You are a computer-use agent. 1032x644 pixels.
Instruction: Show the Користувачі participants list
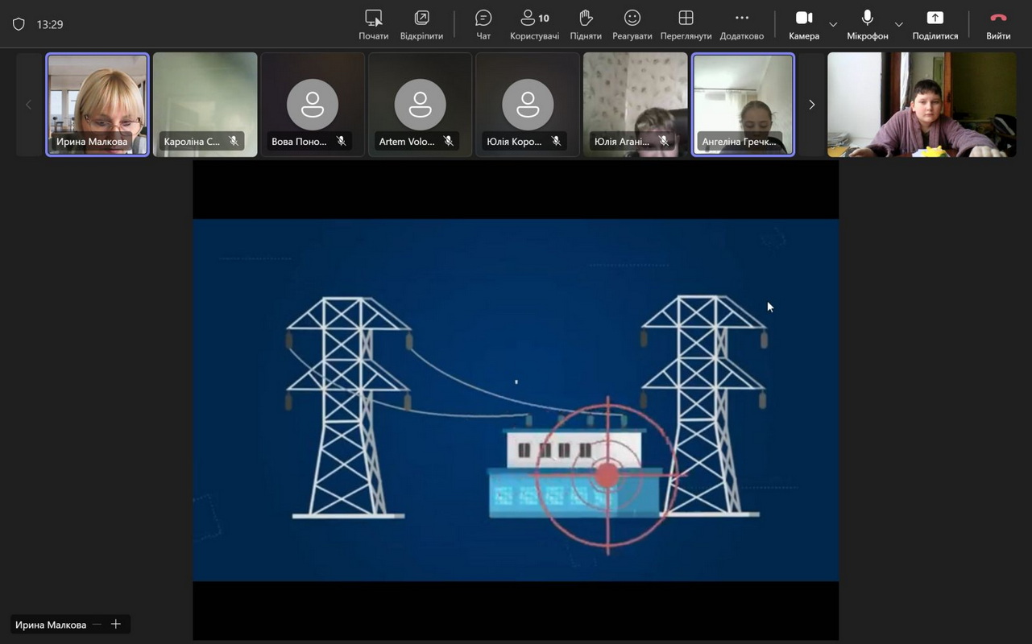(534, 24)
